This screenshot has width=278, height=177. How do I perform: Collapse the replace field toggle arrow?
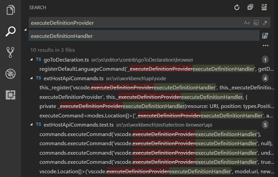[25, 30]
